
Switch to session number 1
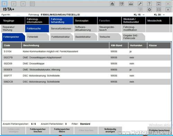(x=4, y=4)
